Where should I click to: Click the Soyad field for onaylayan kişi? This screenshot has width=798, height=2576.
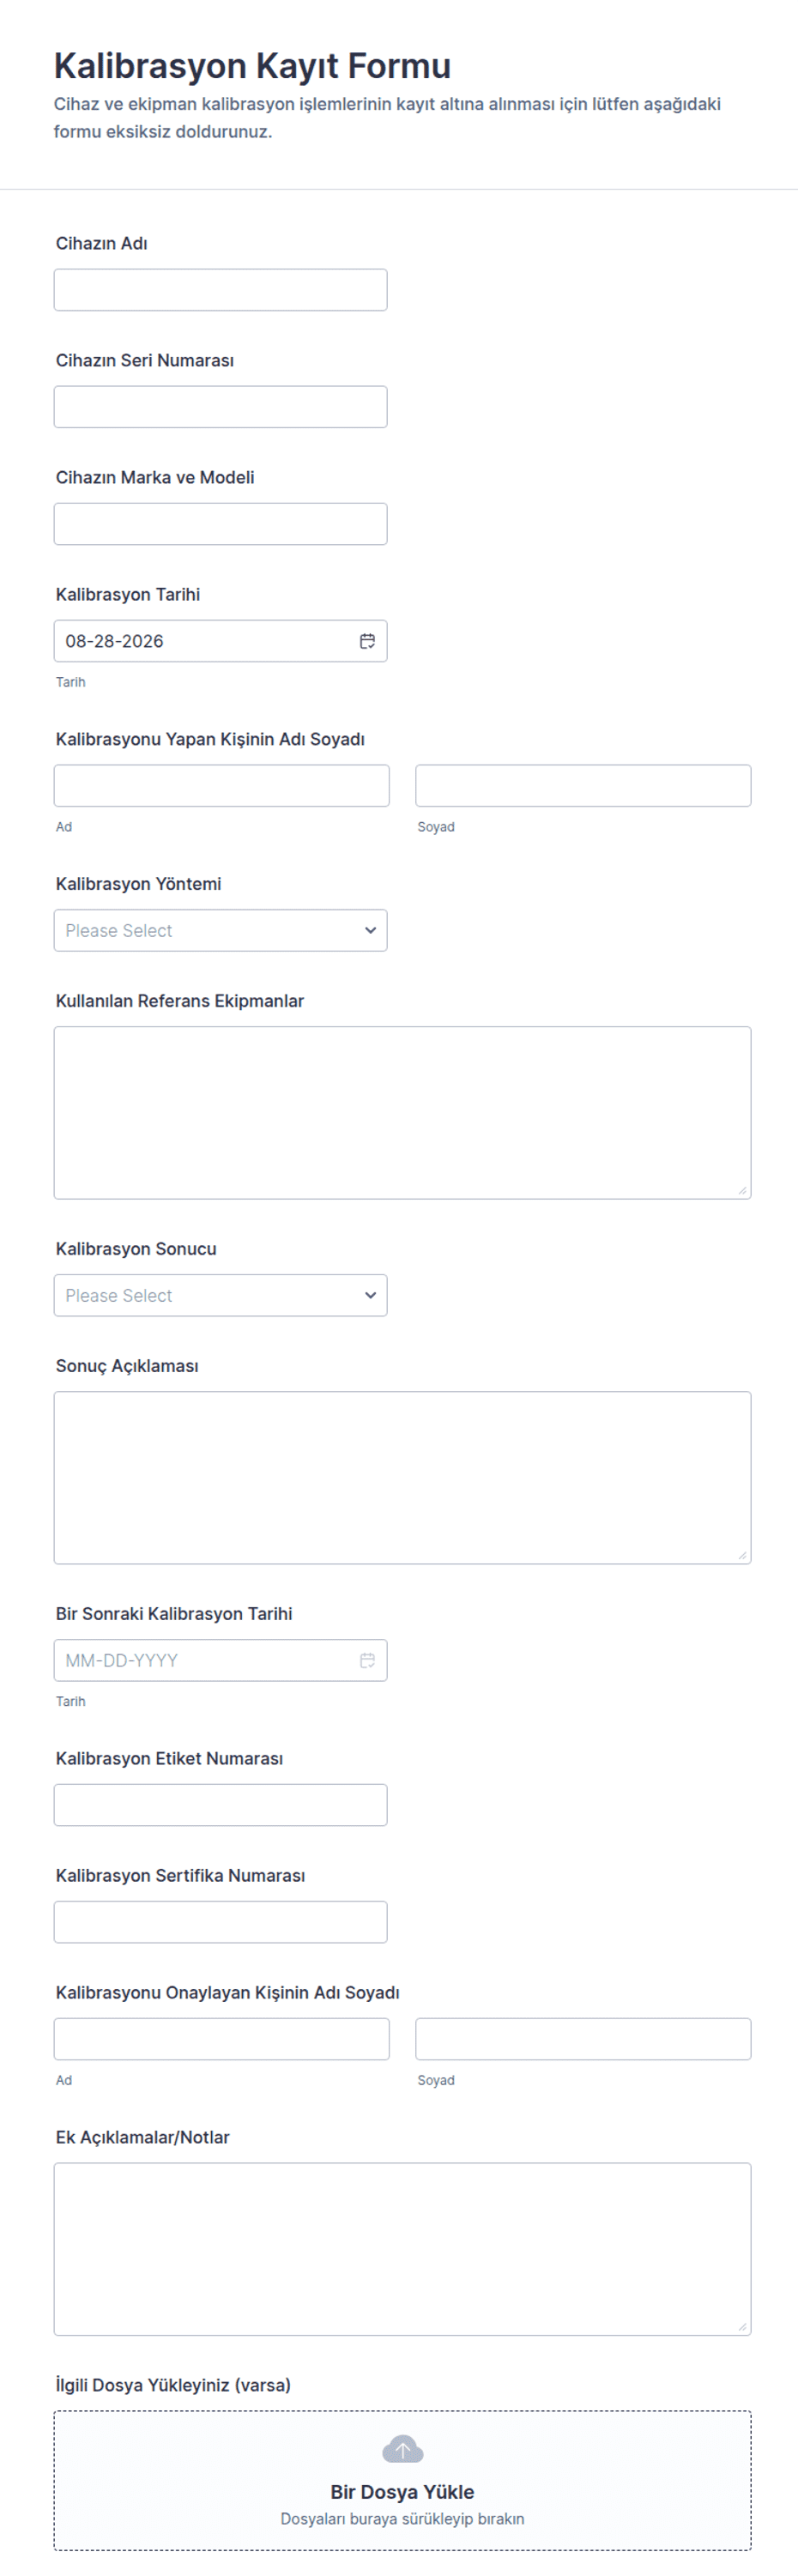pos(583,2039)
